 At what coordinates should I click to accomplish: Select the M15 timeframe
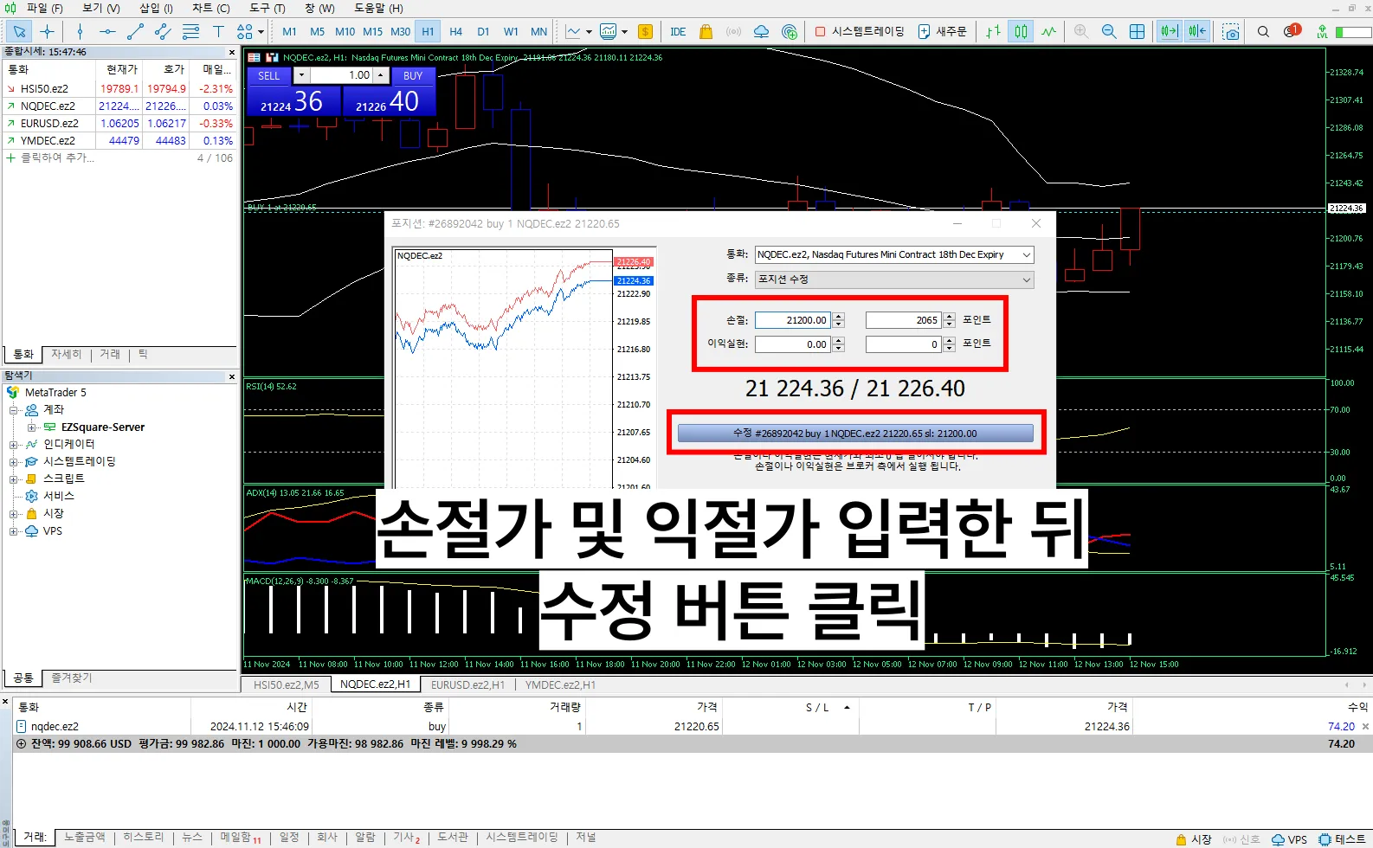click(x=372, y=31)
